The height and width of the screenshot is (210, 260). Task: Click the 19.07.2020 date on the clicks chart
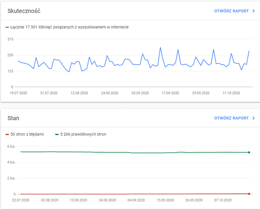pyautogui.click(x=18, y=92)
